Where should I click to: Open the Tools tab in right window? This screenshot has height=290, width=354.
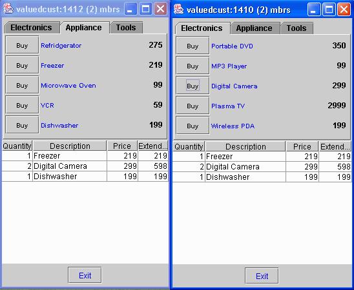(x=297, y=28)
